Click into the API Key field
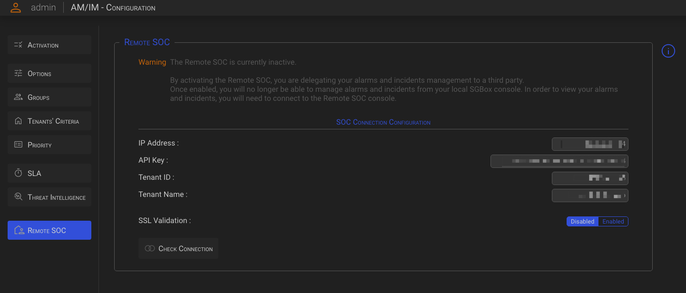The width and height of the screenshot is (686, 293). (x=559, y=161)
